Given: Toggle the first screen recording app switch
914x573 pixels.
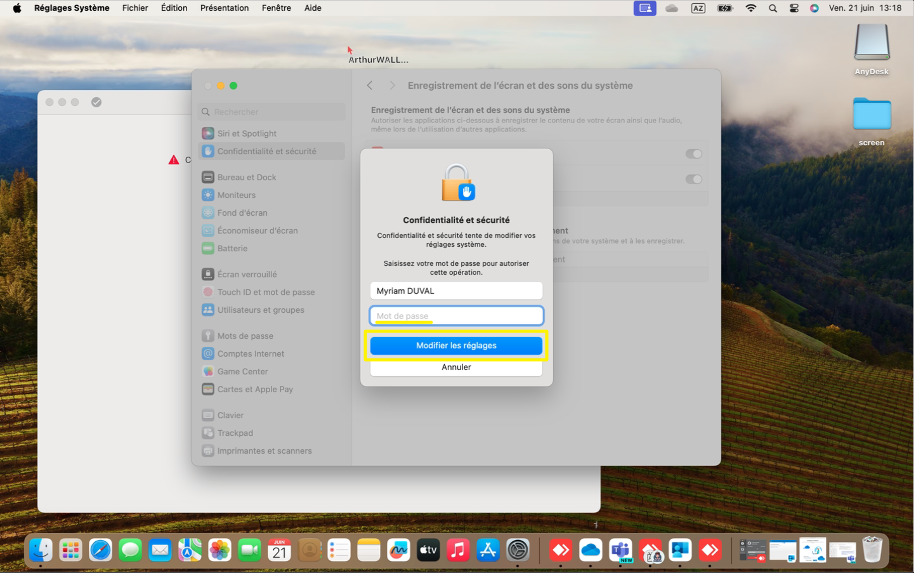Looking at the screenshot, I should [693, 154].
